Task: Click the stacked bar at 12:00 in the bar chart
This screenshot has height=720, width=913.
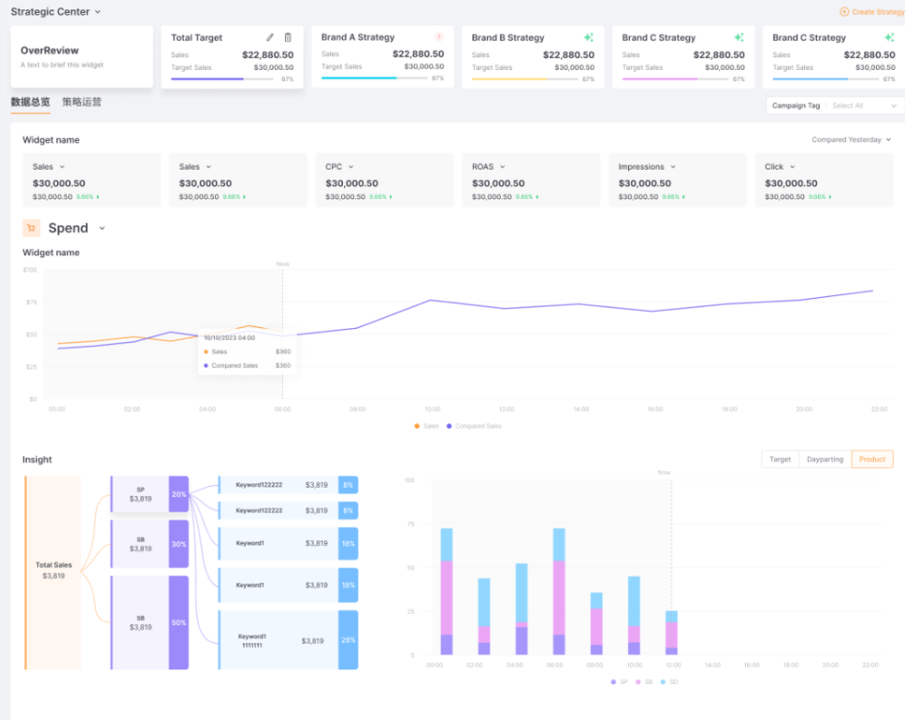Action: pyautogui.click(x=671, y=632)
